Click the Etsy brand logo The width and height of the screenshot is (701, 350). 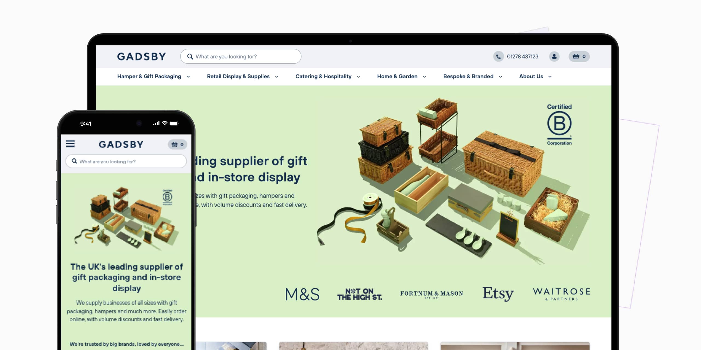coord(498,294)
